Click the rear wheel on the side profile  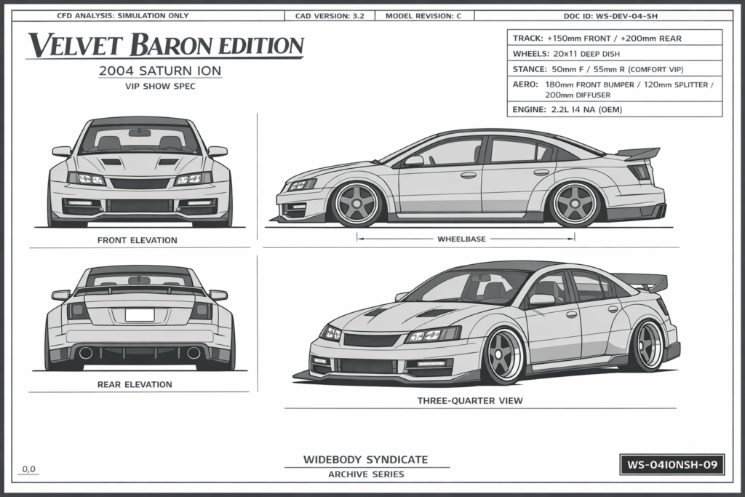[576, 203]
